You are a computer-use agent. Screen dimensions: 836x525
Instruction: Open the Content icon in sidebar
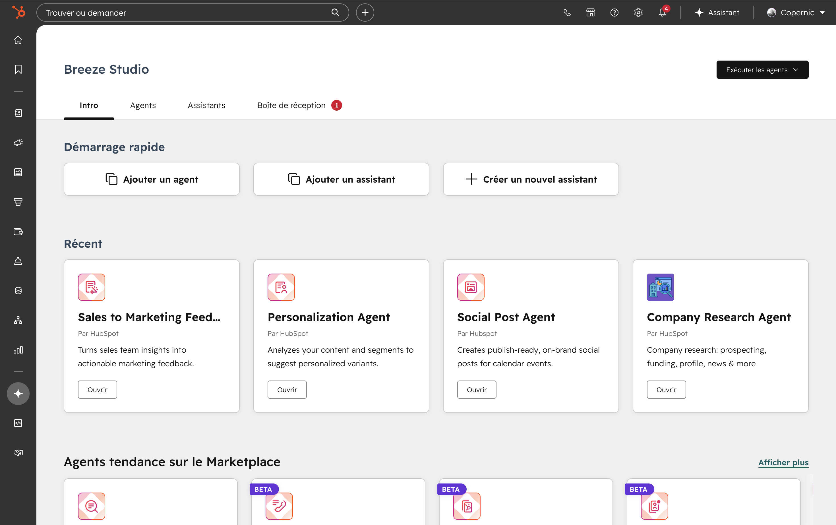pos(18,172)
